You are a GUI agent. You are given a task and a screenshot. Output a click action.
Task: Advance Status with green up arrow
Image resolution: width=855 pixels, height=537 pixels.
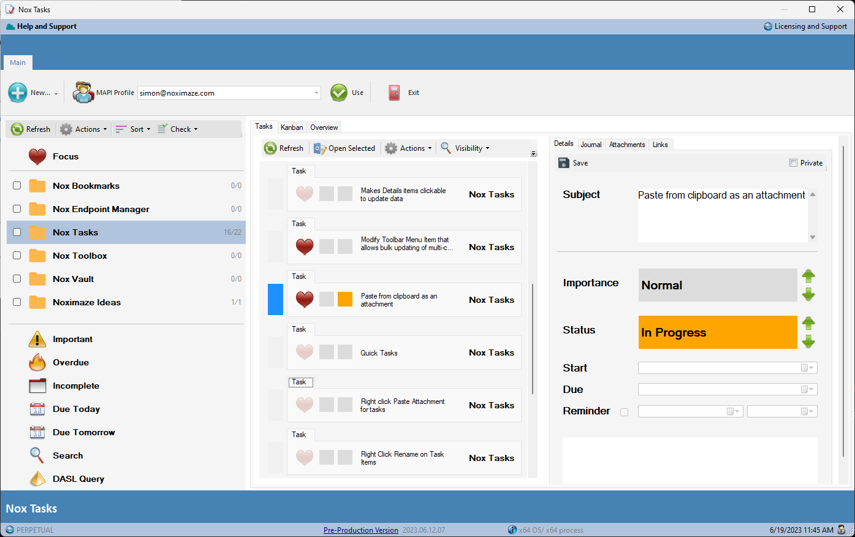click(808, 323)
